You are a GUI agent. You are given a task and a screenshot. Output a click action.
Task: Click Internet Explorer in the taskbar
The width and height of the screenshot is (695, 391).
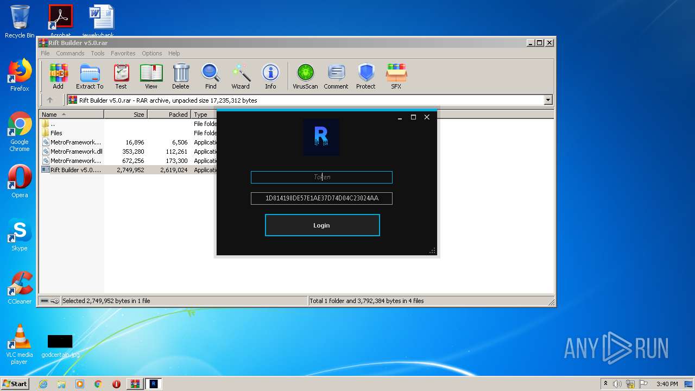coord(43,384)
